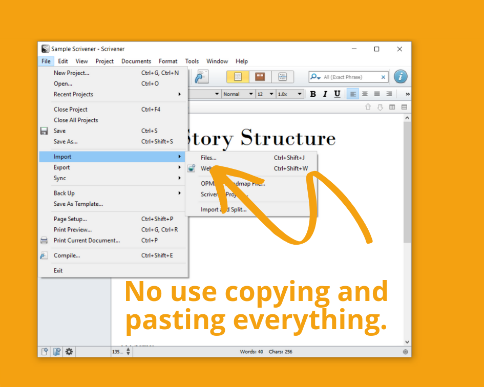Open the Window menu
This screenshot has width=484, height=387.
coord(217,61)
